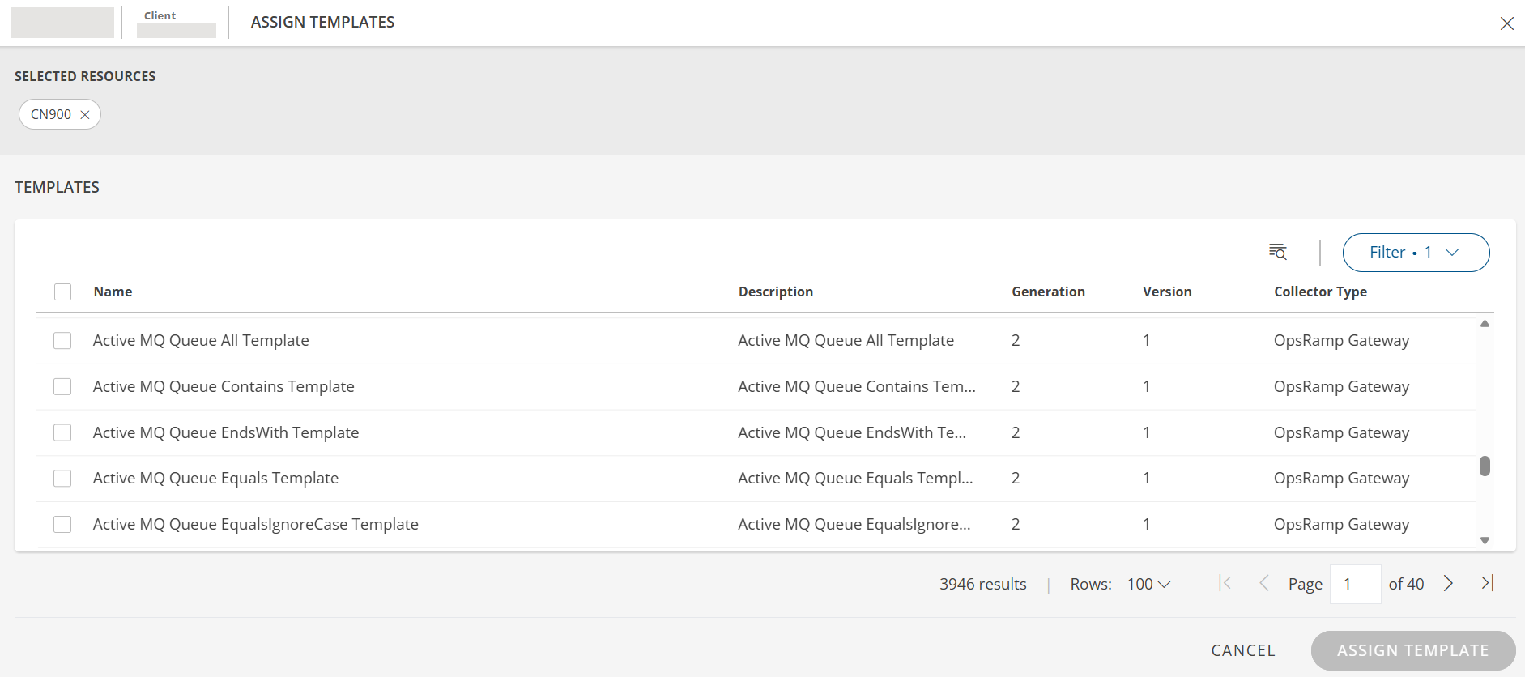Click the templates list scrollbar thumb
1525x677 pixels.
1485,466
